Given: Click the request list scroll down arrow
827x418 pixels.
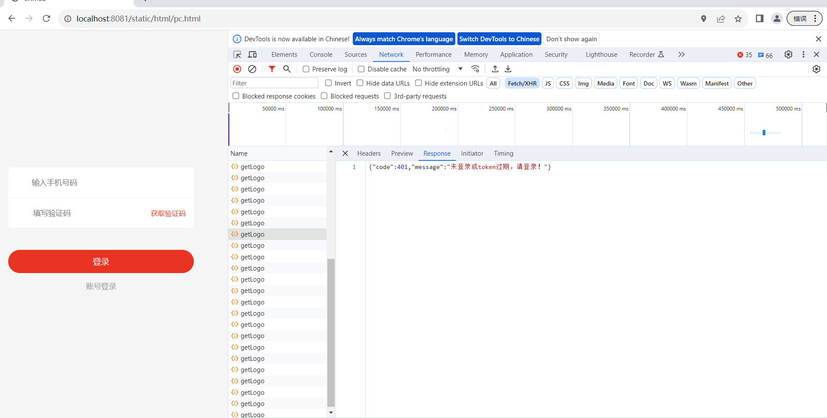Looking at the screenshot, I should click(x=331, y=413).
